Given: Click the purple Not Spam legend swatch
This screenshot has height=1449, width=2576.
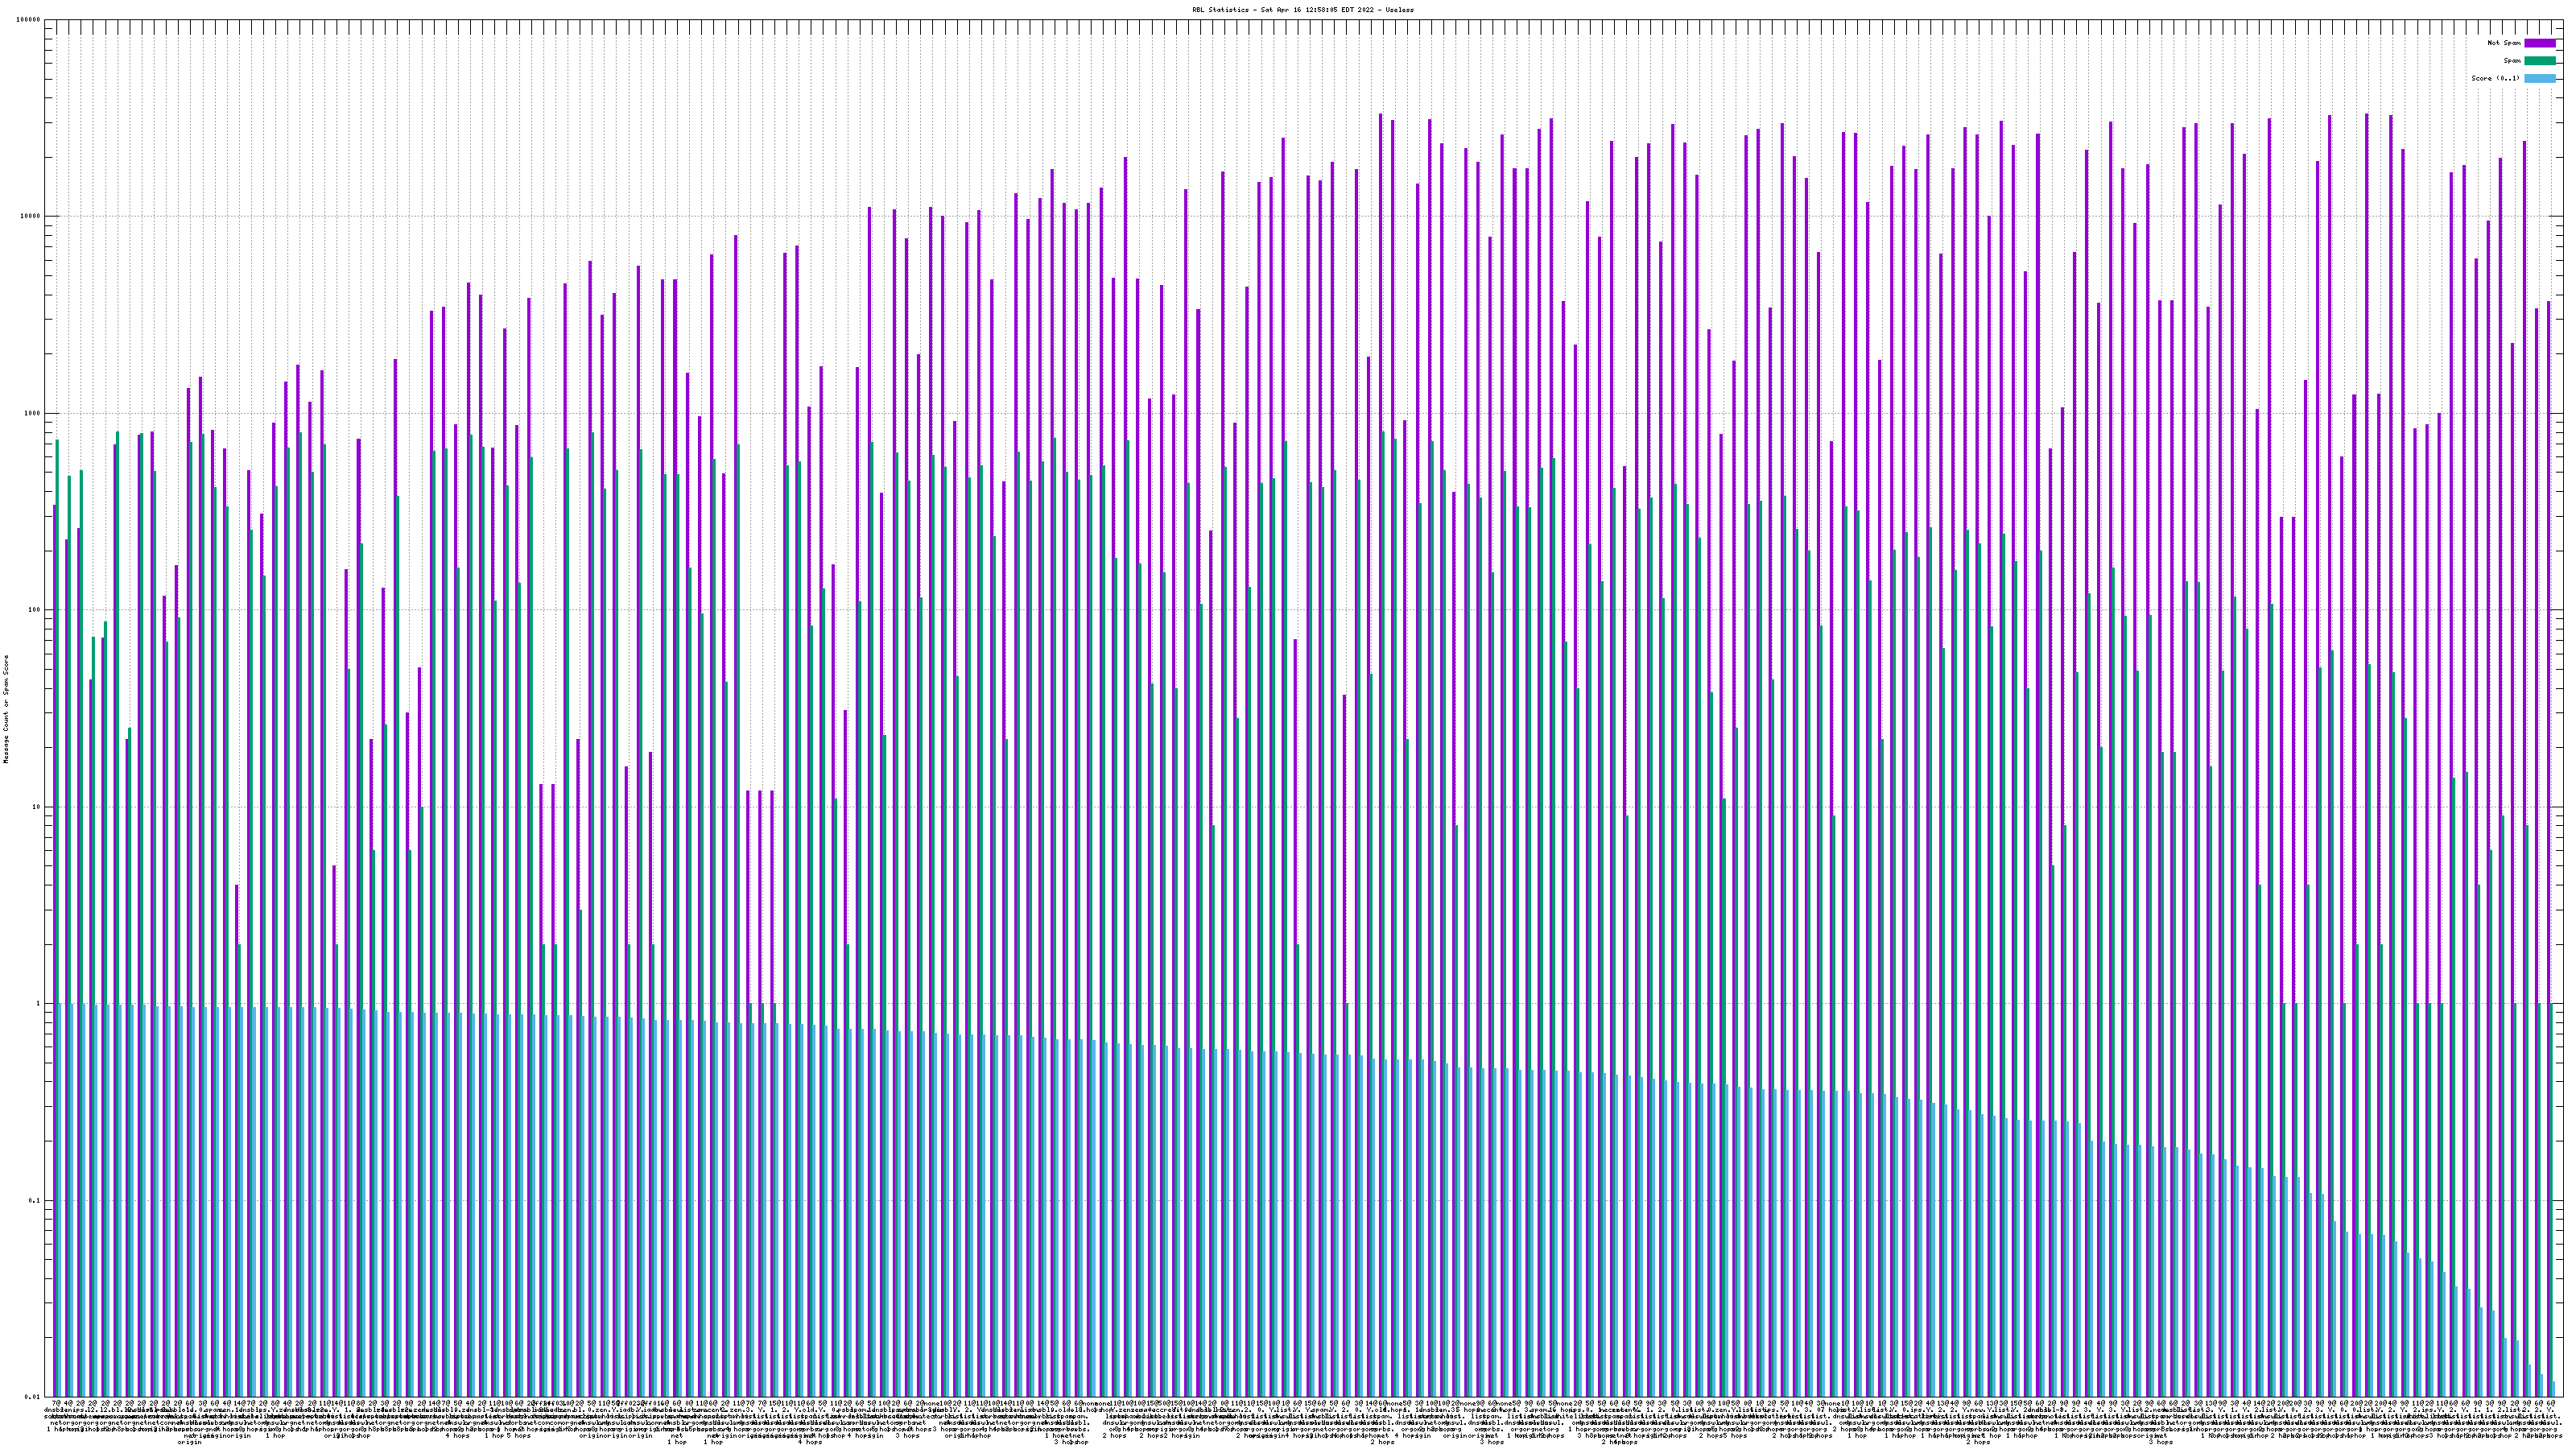Looking at the screenshot, I should pos(2539,43).
